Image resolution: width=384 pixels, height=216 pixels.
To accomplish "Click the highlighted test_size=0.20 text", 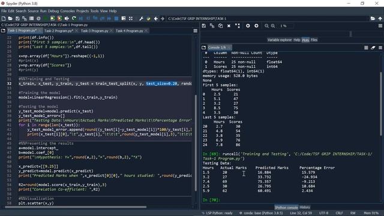I will point(161,84).
